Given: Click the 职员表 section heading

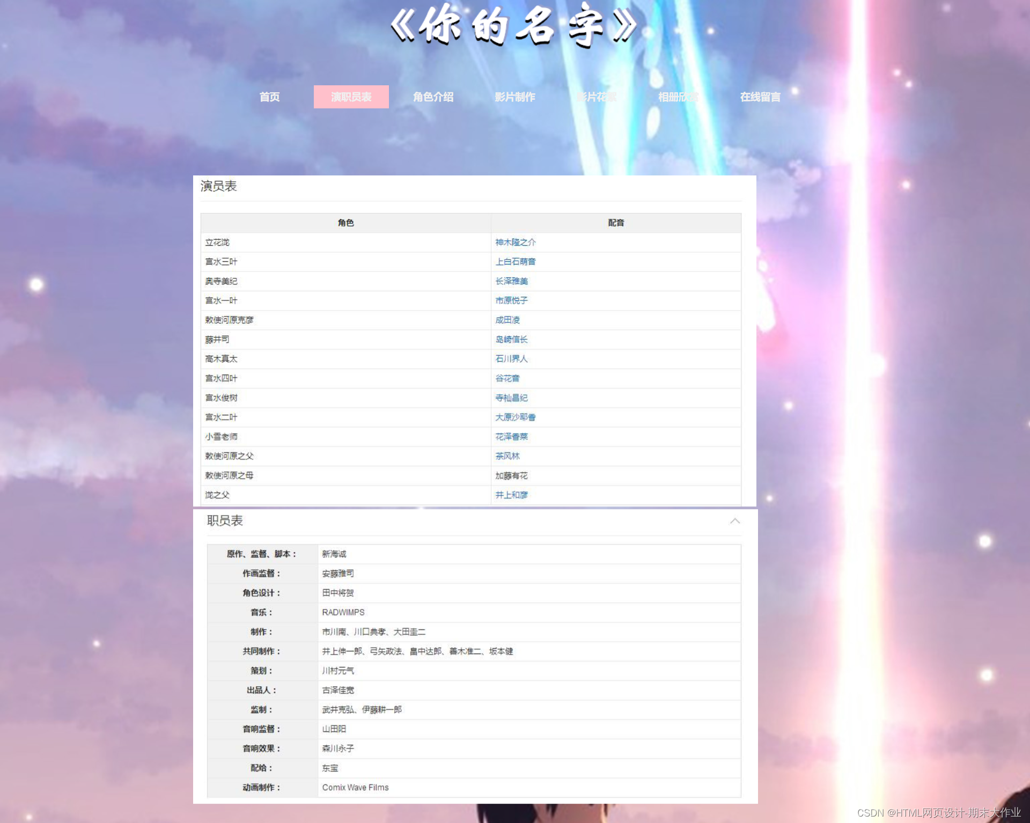Looking at the screenshot, I should click(x=225, y=520).
